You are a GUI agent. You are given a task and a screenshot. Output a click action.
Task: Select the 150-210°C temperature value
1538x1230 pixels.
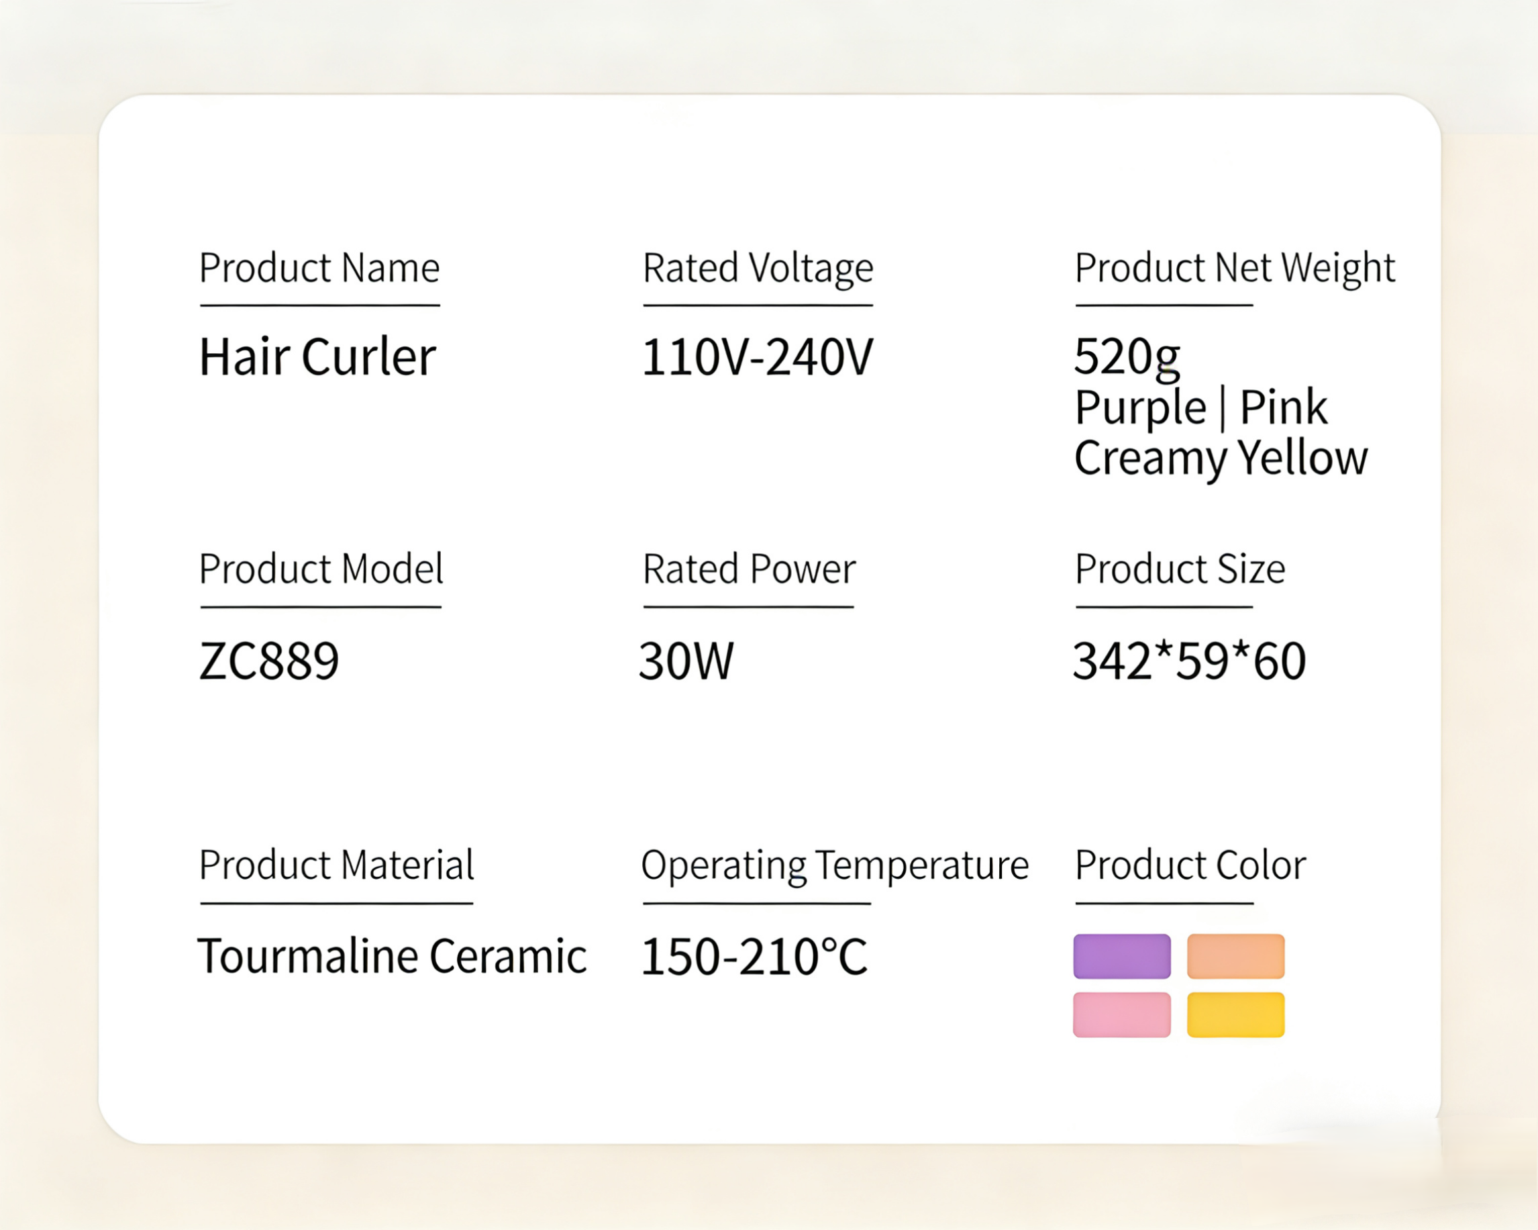pyautogui.click(x=754, y=957)
